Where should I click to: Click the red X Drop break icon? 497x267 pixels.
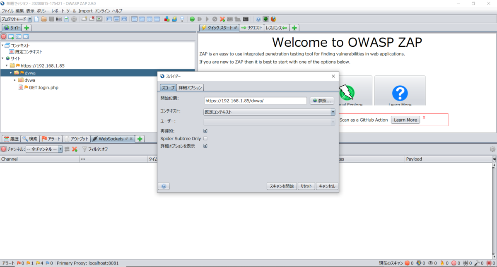[x=222, y=19]
